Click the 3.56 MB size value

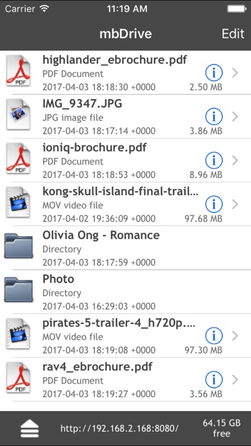pos(206,394)
